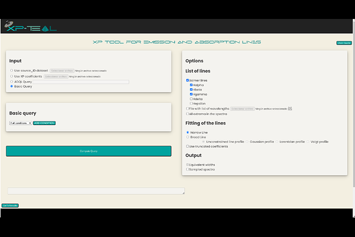
Task: Choose file for source_ID dataset
Action: 62,71
